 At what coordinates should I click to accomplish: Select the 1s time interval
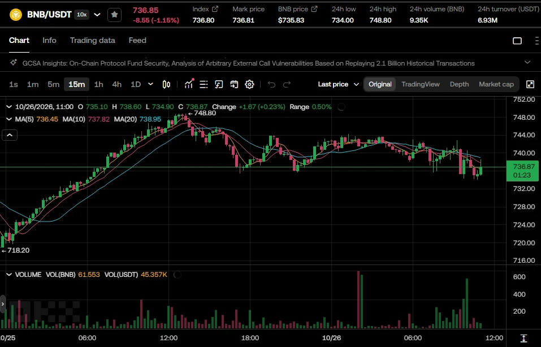tap(14, 85)
